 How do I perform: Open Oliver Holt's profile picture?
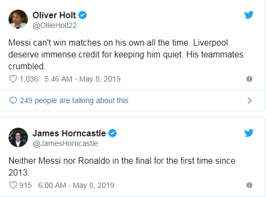pyautogui.click(x=18, y=19)
